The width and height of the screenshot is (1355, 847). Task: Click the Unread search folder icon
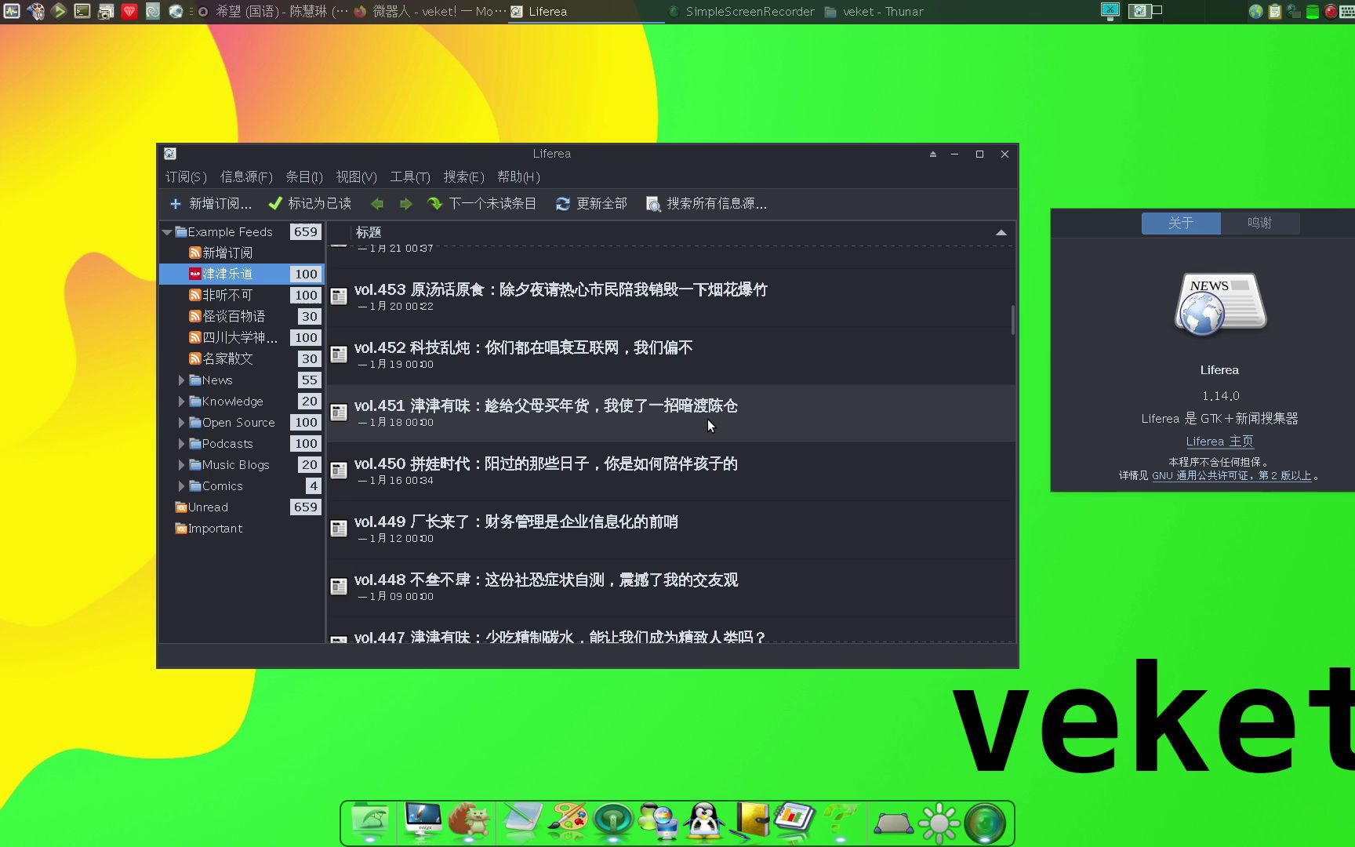point(180,507)
